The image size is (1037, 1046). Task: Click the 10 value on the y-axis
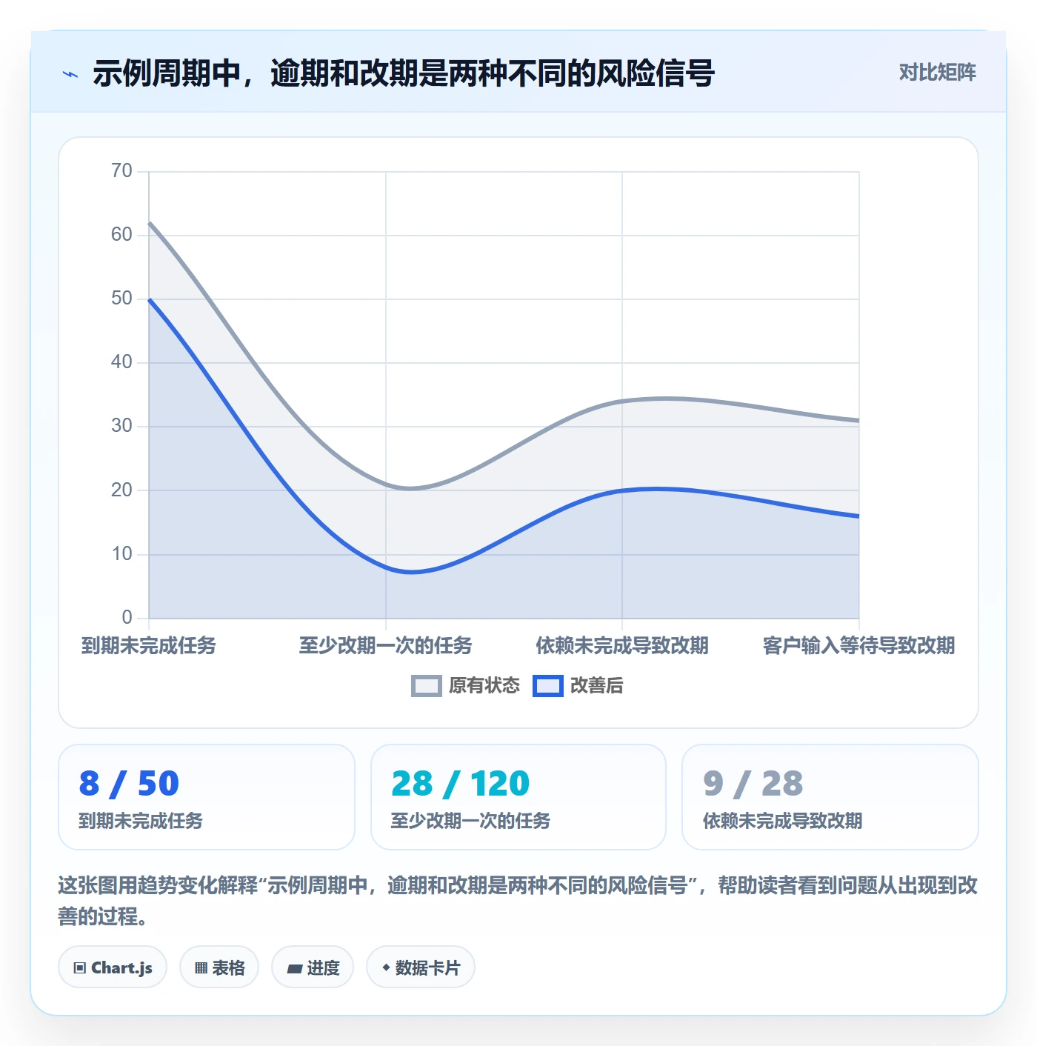coord(121,554)
